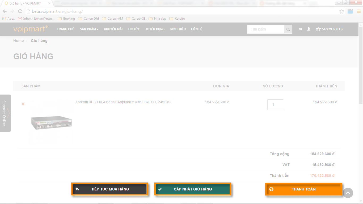Click the quantity input showing 1

pyautogui.click(x=275, y=105)
